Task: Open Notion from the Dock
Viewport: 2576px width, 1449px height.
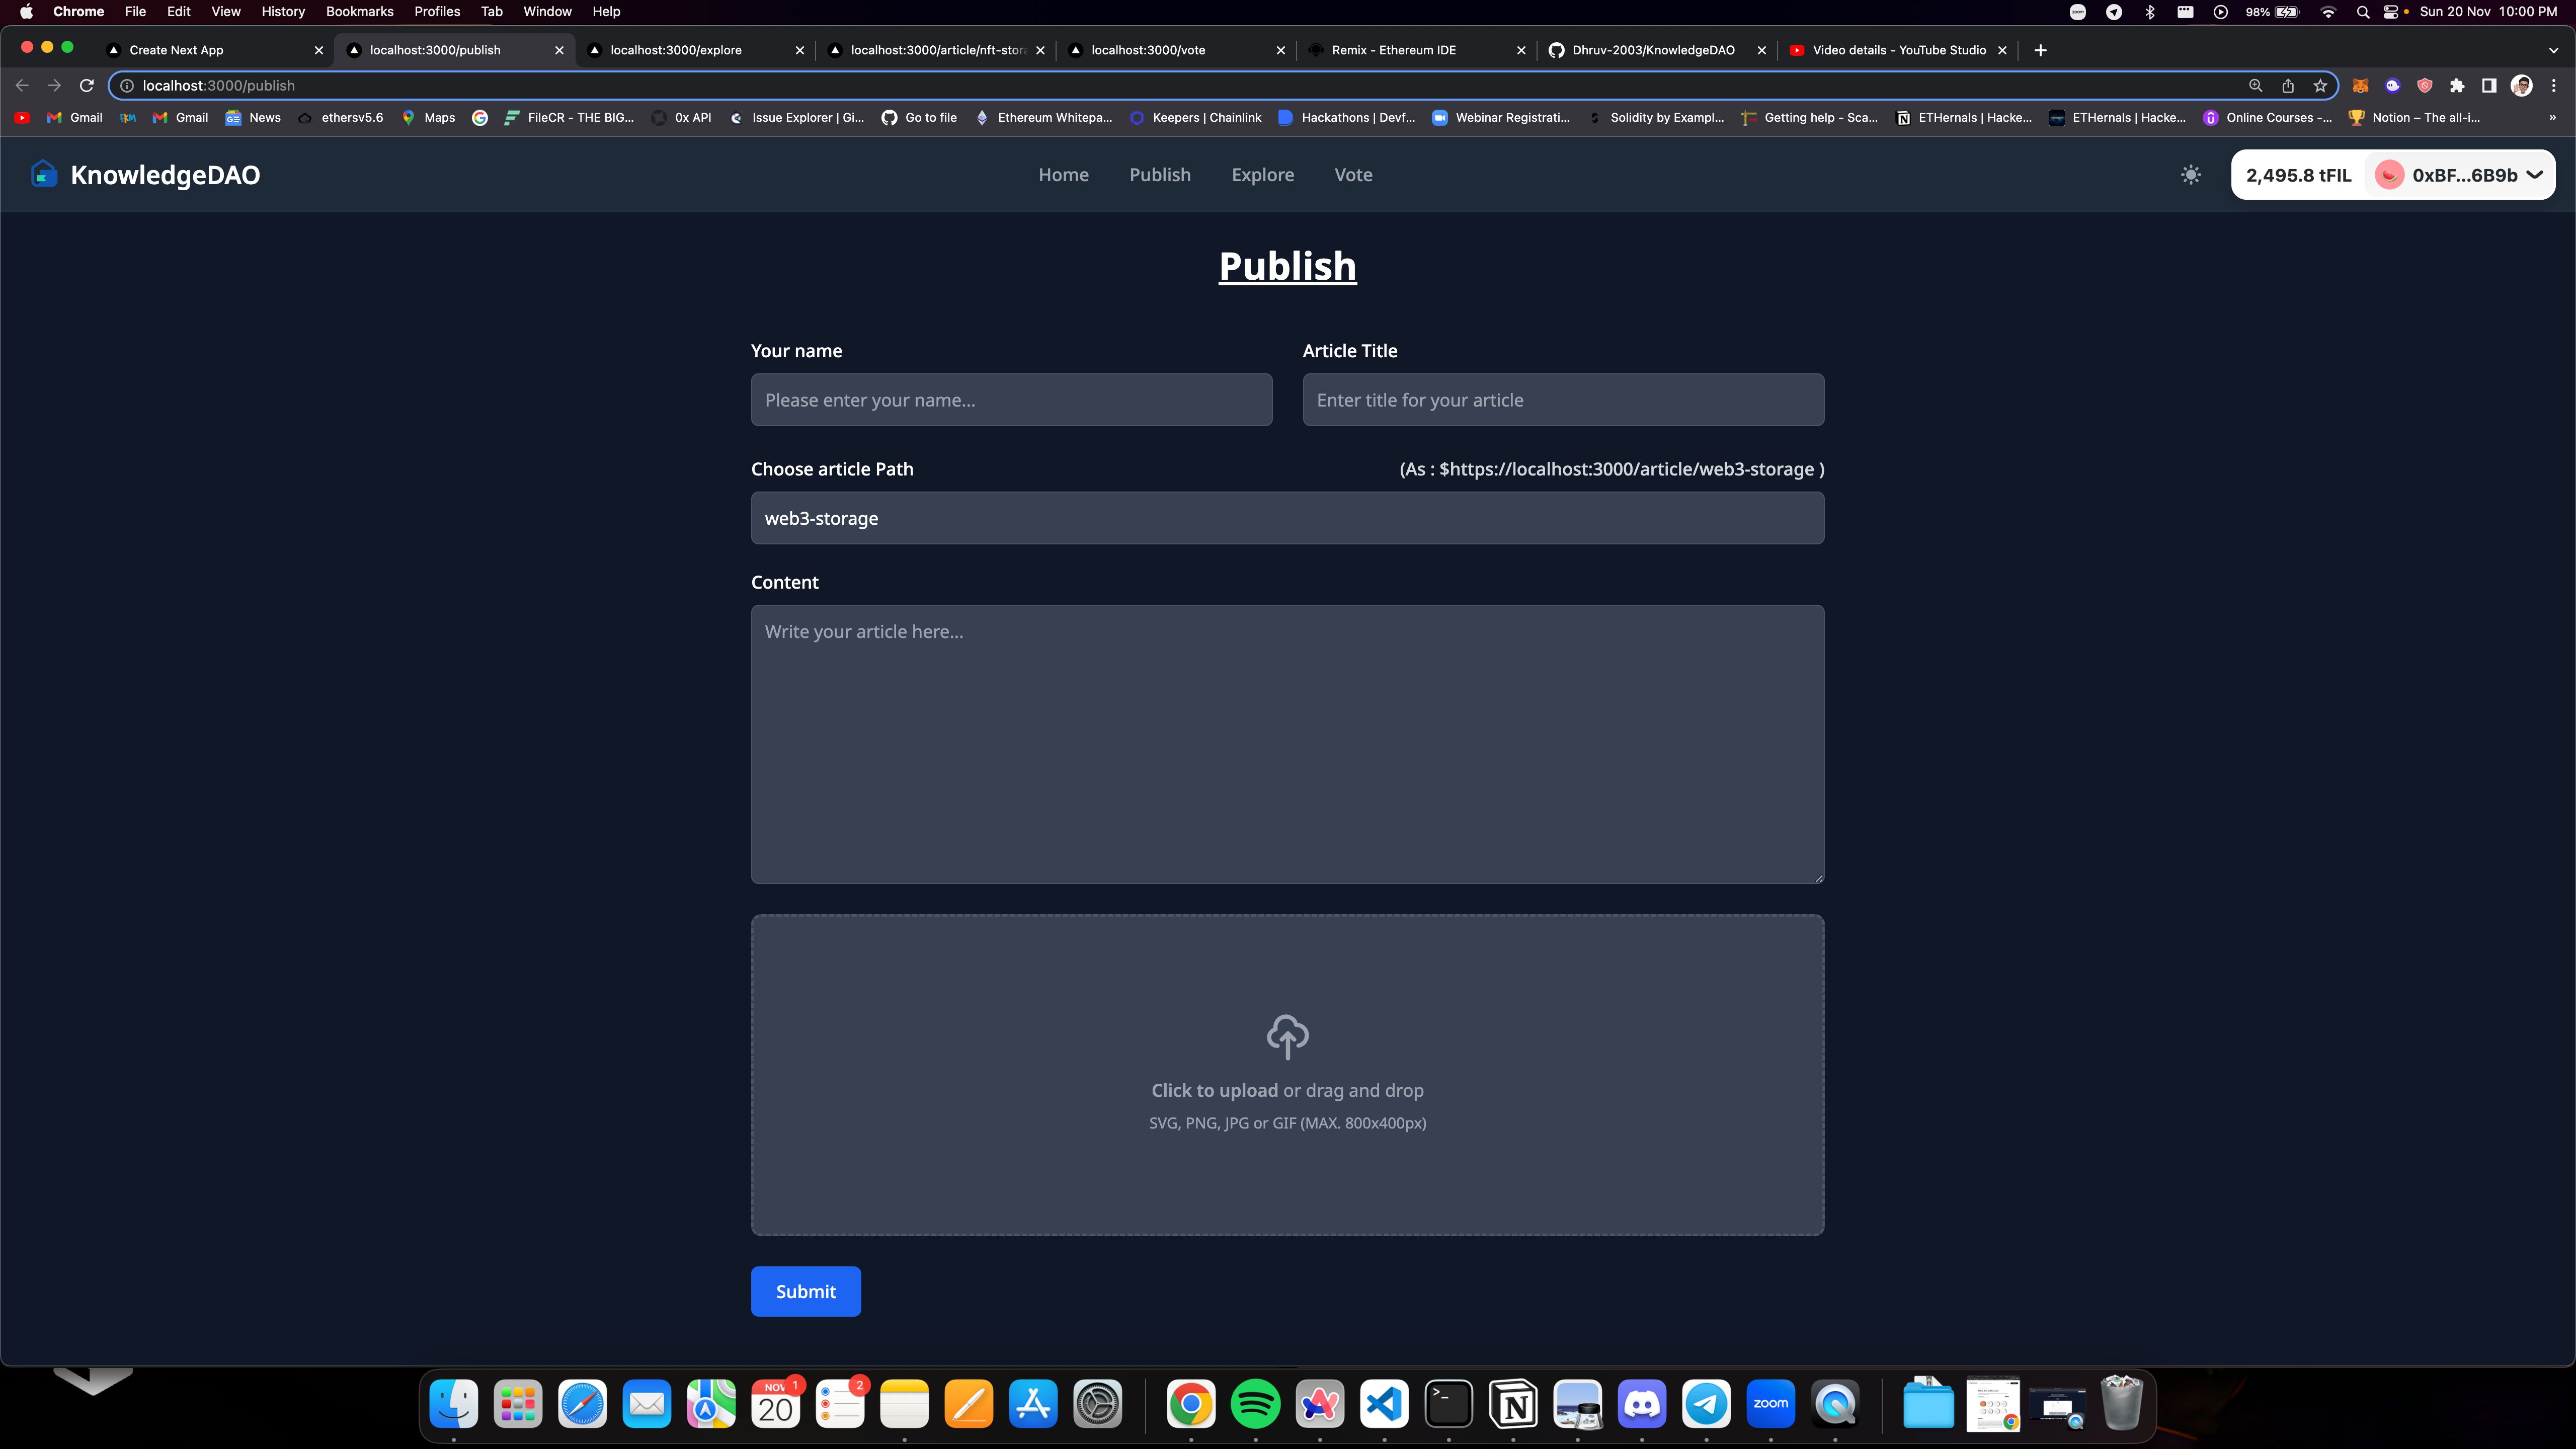Action: point(1513,1404)
